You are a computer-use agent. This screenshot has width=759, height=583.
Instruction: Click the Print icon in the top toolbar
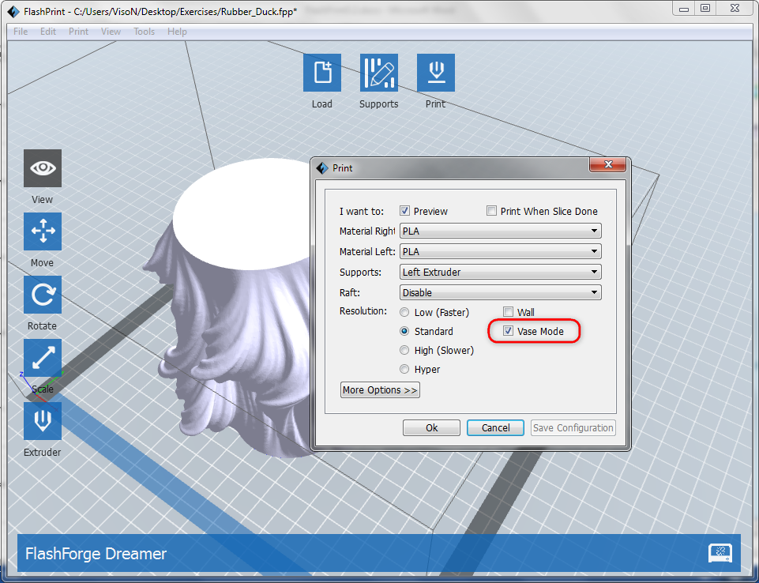click(x=436, y=73)
